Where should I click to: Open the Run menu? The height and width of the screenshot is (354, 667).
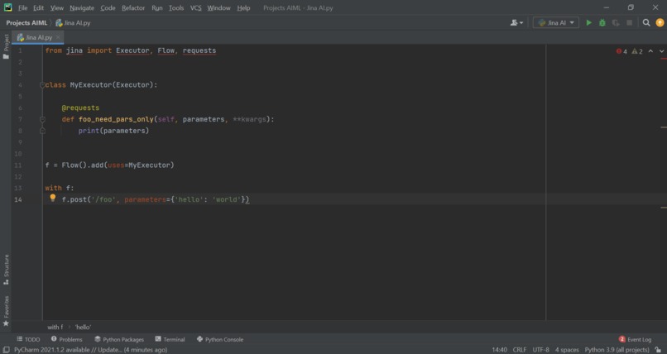[157, 7]
